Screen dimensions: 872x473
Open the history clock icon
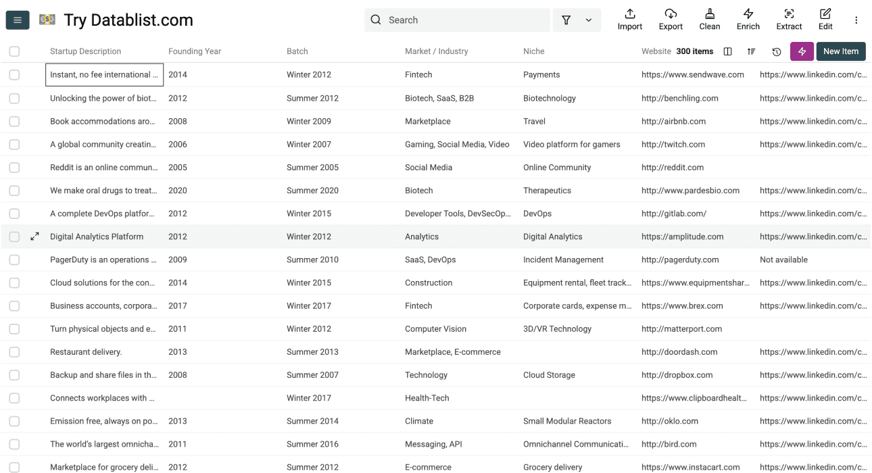[777, 51]
